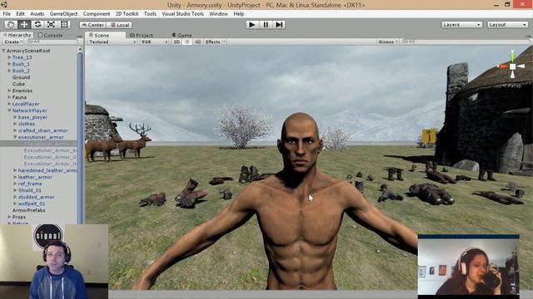Open the Window menu
This screenshot has height=299, width=533.
tap(218, 14)
